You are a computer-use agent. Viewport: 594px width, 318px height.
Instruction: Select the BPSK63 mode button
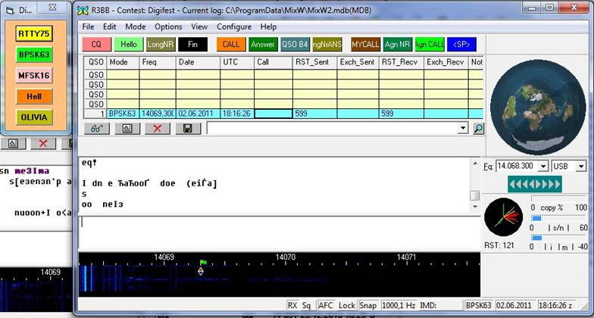click(x=33, y=55)
